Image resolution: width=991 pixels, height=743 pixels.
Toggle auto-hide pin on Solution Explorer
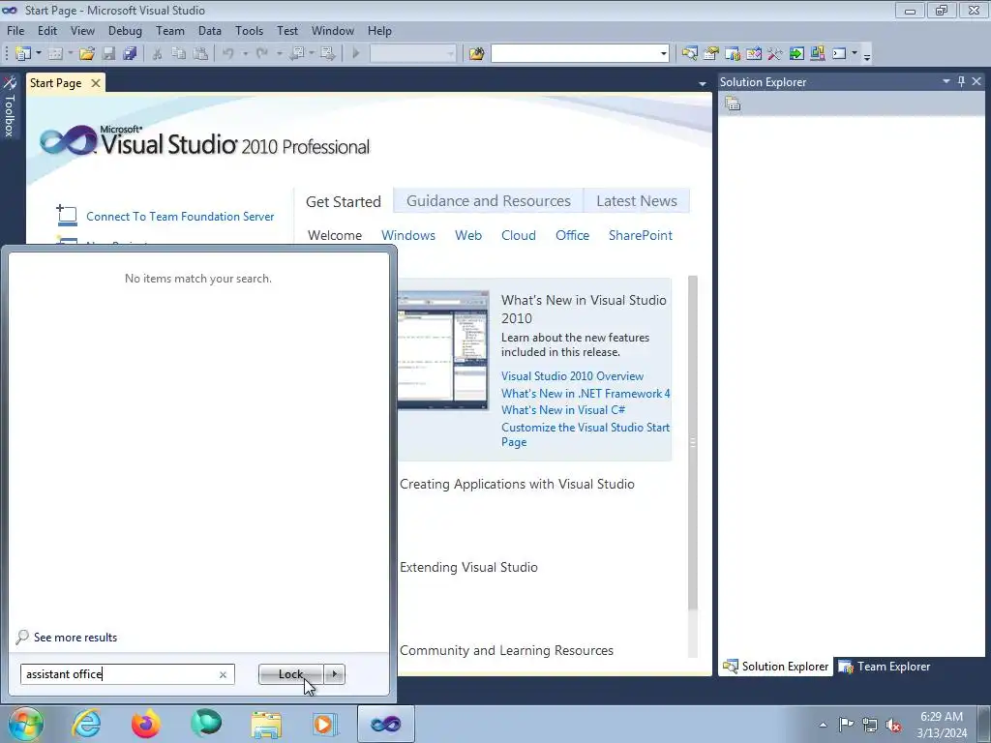tap(961, 81)
